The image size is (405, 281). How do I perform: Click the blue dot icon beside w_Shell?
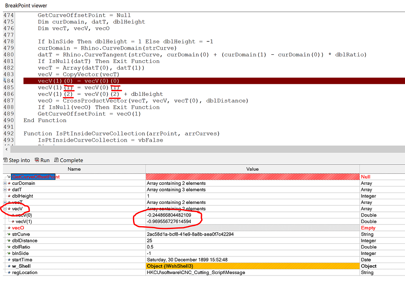pyautogui.click(x=8, y=266)
